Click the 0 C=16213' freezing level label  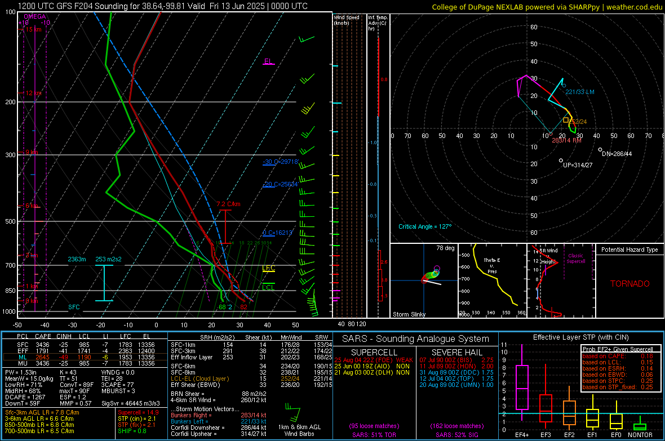point(277,233)
